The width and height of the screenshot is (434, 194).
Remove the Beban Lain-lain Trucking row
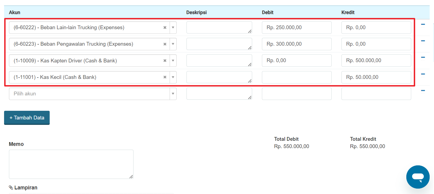(423, 24)
